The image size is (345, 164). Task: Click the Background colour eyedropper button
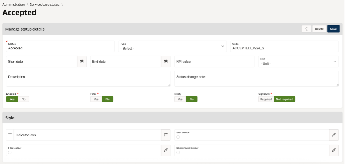pyautogui.click(x=334, y=150)
